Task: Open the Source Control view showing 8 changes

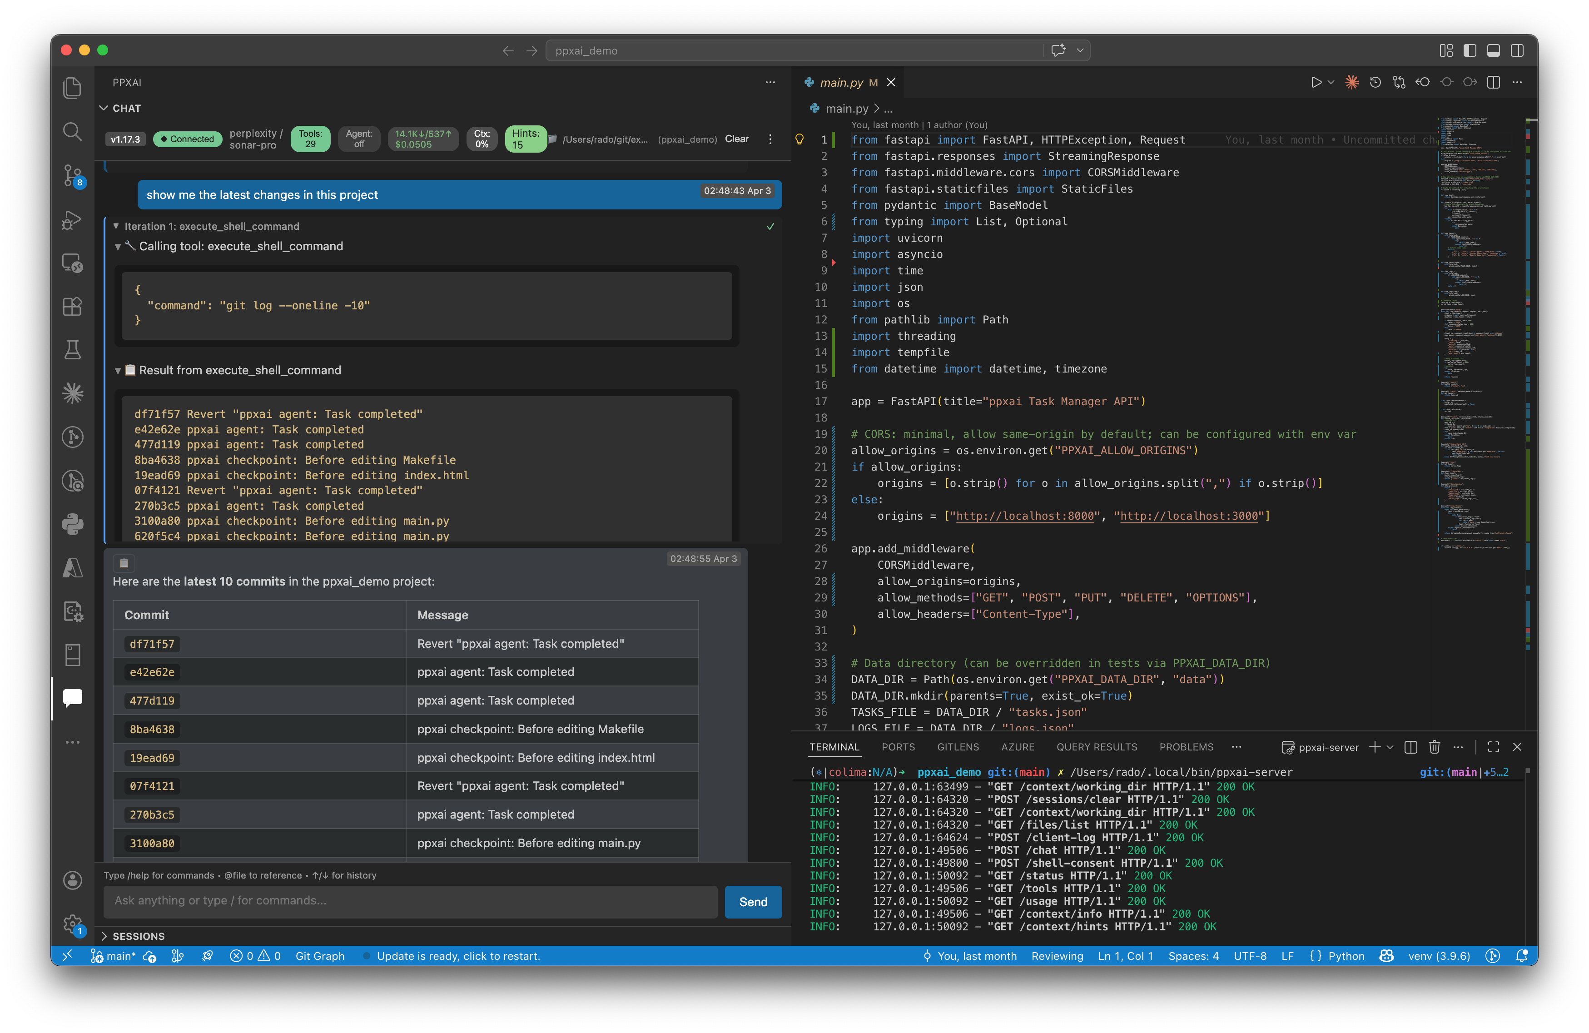Action: [x=72, y=176]
